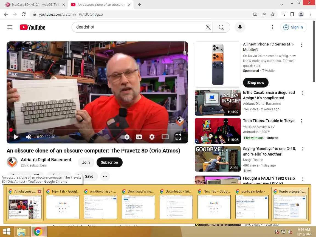Screen dimensions: 316x237
Task: Open a new Chrome tab
Action: (139, 5)
